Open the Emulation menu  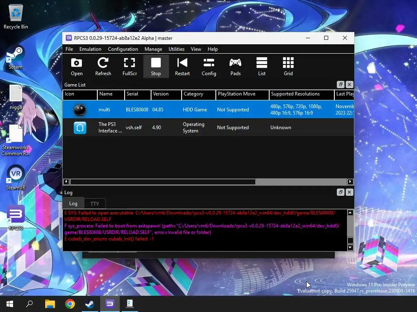pos(90,49)
